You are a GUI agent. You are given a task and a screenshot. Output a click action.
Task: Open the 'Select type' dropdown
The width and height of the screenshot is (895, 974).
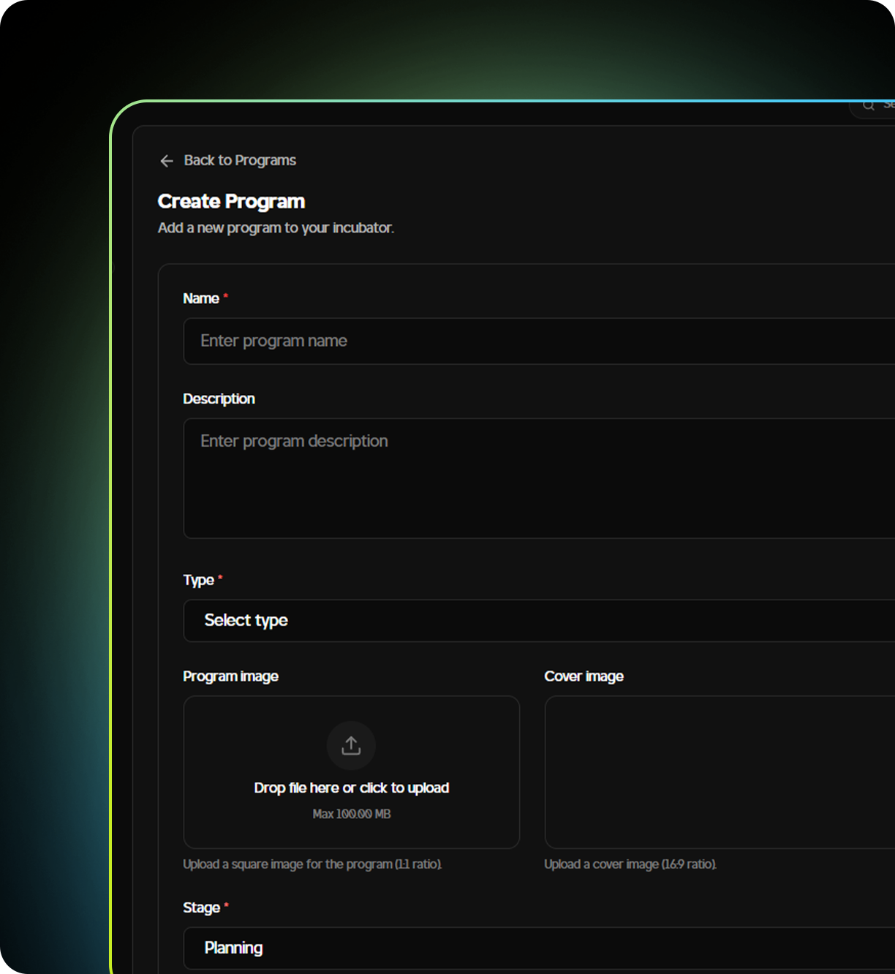click(x=538, y=621)
